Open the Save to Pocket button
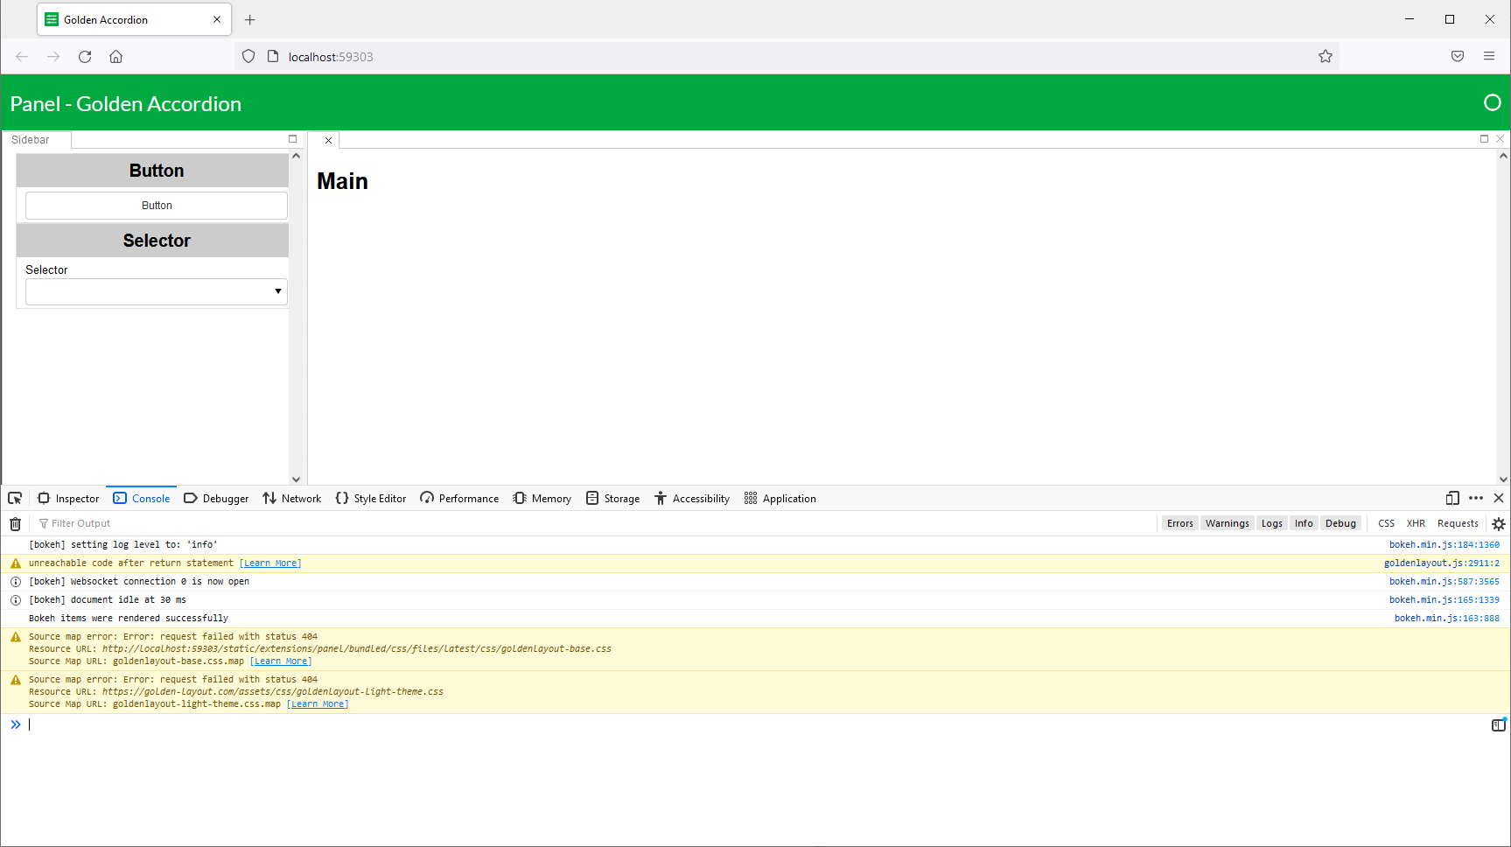The height and width of the screenshot is (847, 1511). click(1458, 57)
